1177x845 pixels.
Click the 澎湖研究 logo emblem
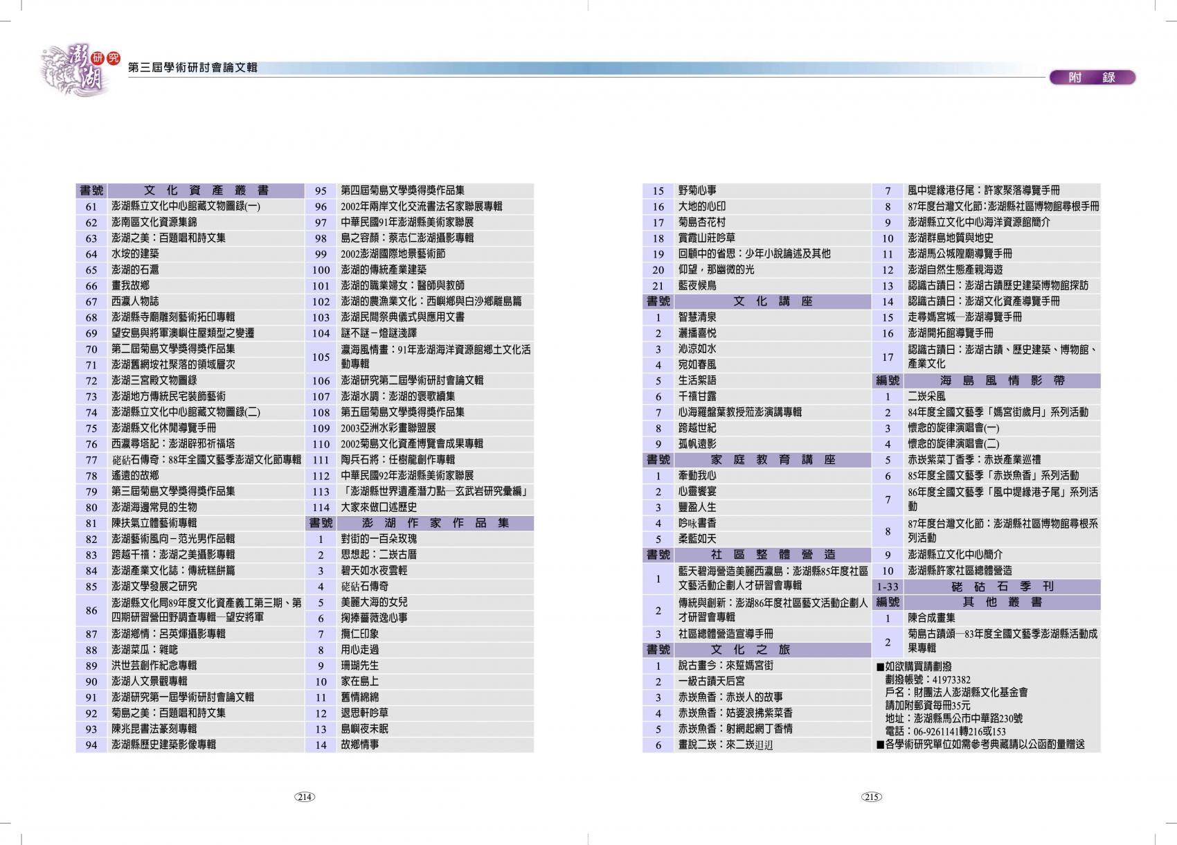[x=78, y=69]
